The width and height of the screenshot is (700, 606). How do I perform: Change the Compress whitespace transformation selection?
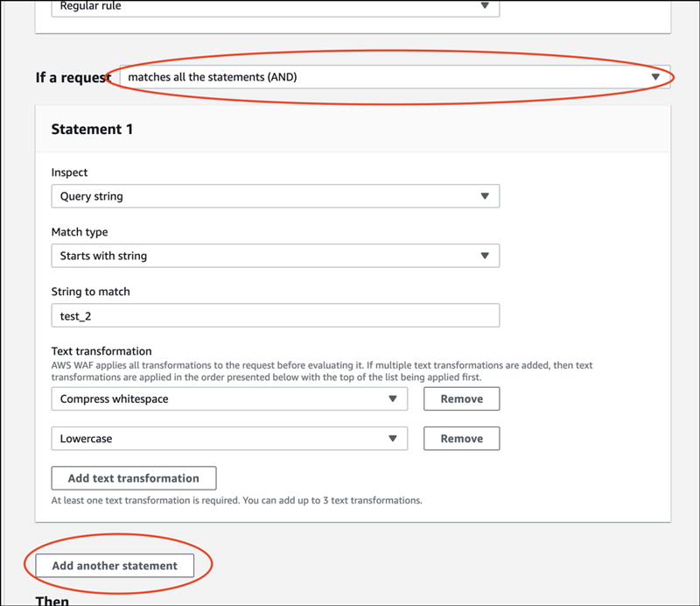coord(229,398)
